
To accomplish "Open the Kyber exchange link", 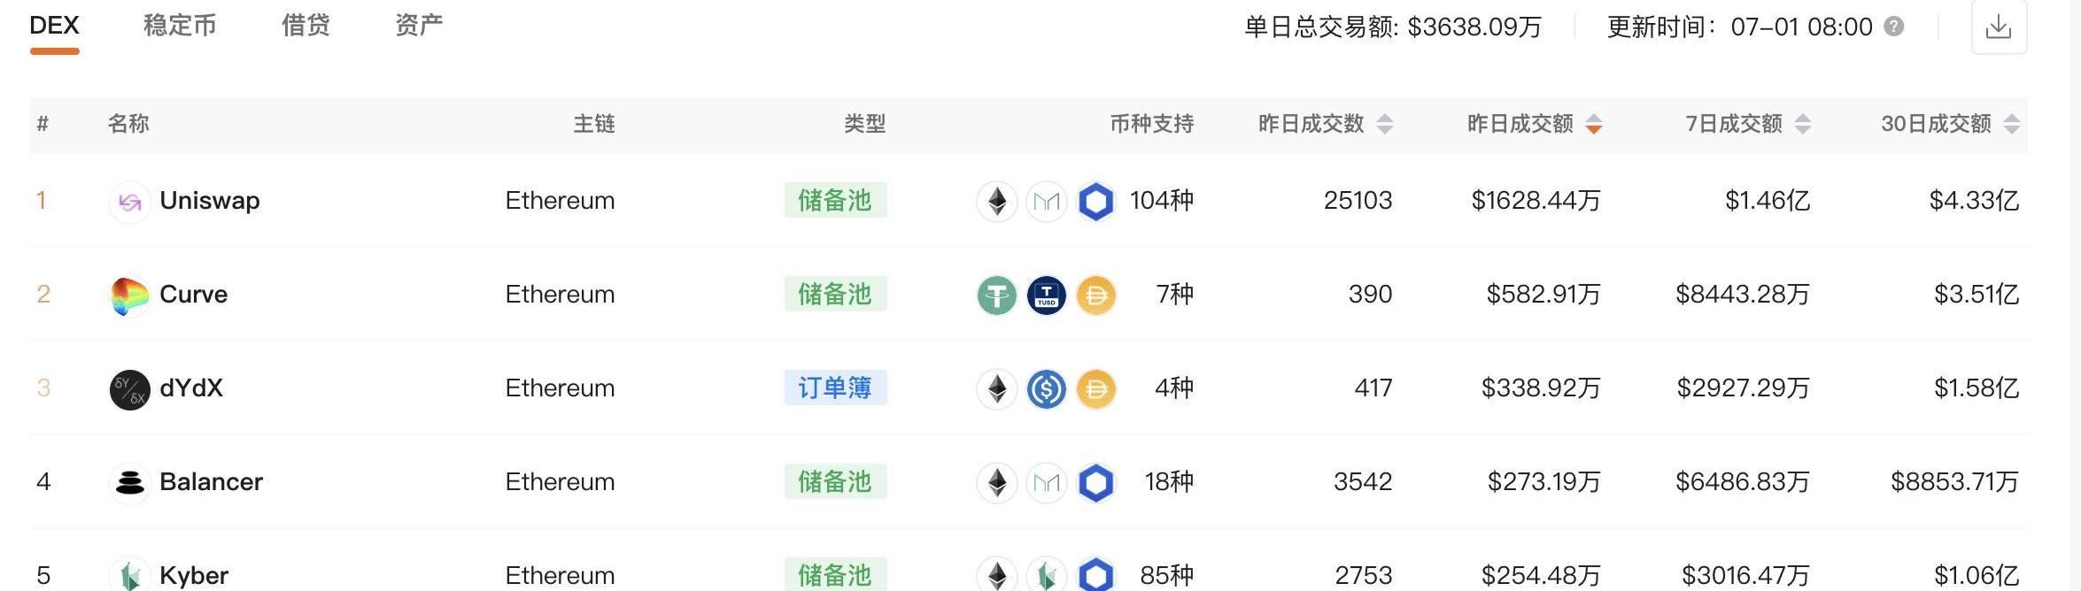I will click(194, 575).
